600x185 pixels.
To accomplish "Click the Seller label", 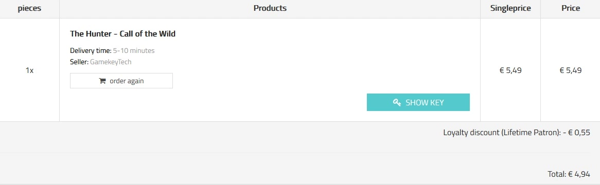I will [x=80, y=62].
